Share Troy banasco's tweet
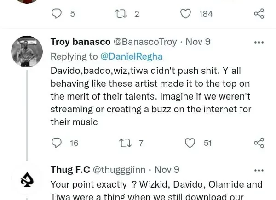The width and height of the screenshot is (276, 200). click(259, 143)
